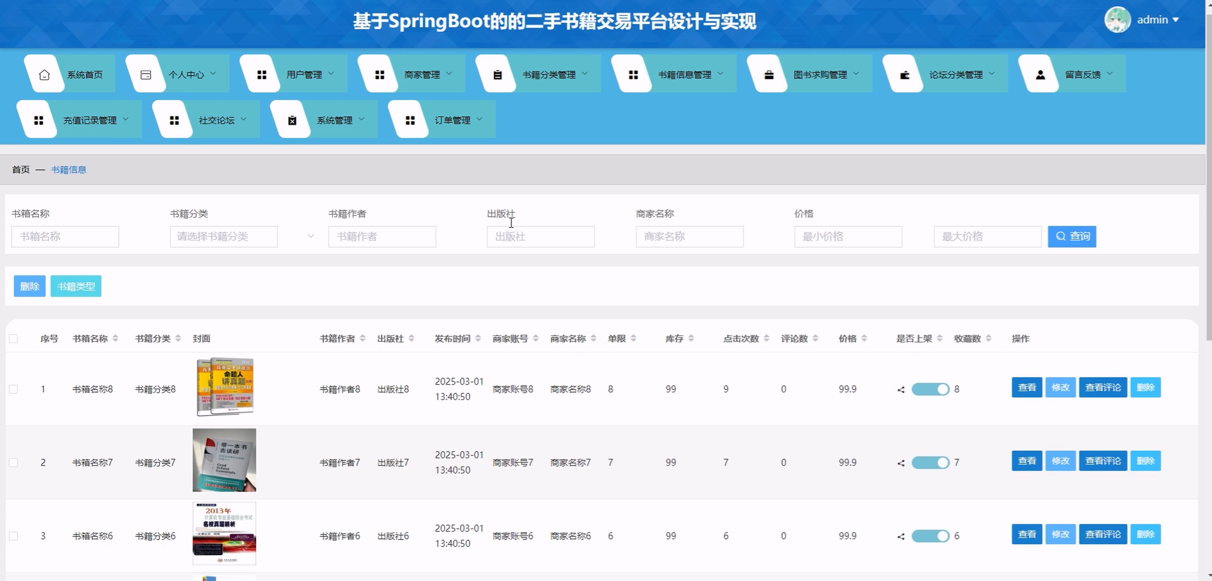Click 查看评论 for 书籍名称7
Screen dimensions: 1212x581
(x=1103, y=461)
